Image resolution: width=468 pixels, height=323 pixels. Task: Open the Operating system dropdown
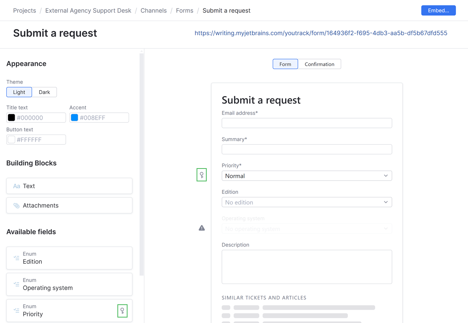(x=307, y=228)
